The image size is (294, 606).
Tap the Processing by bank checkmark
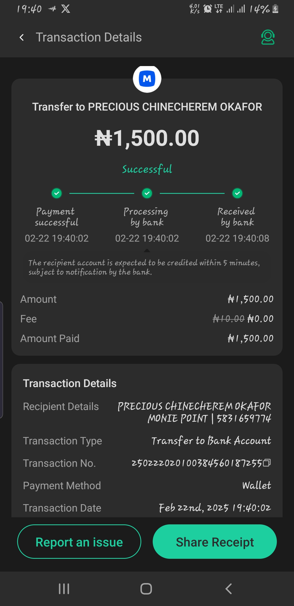(147, 193)
